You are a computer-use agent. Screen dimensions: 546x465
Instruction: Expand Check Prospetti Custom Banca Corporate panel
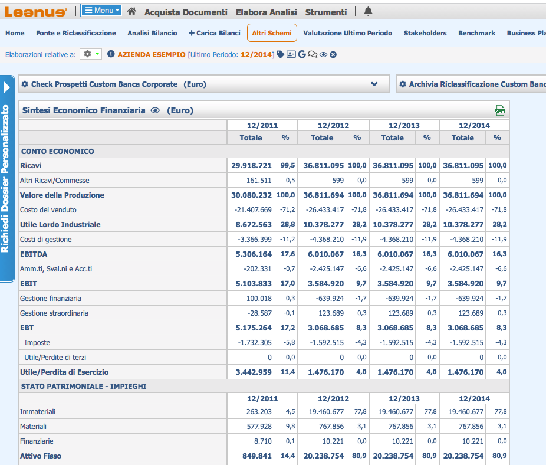(x=374, y=84)
